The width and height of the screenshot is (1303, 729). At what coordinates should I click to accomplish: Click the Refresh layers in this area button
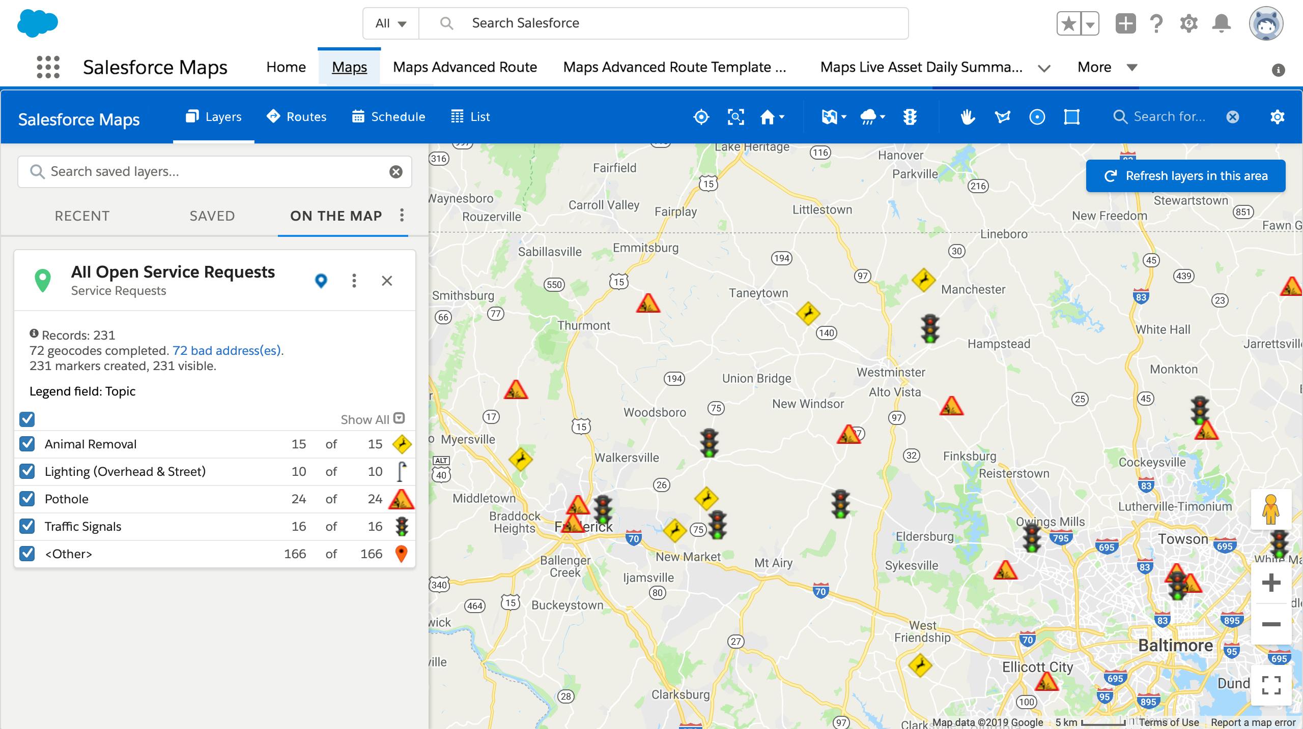[x=1185, y=175]
